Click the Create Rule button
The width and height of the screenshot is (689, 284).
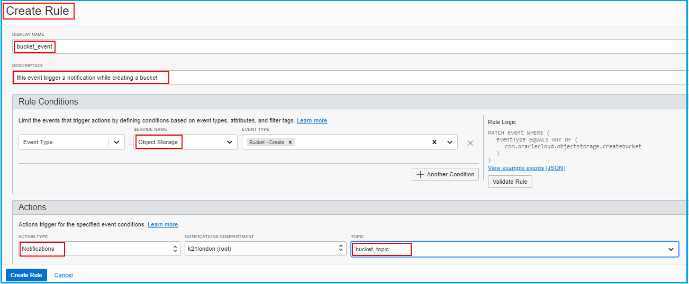[x=26, y=275]
